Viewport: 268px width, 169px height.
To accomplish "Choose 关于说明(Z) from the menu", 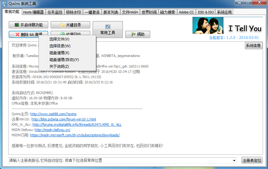I will pyautogui.click(x=67, y=67).
